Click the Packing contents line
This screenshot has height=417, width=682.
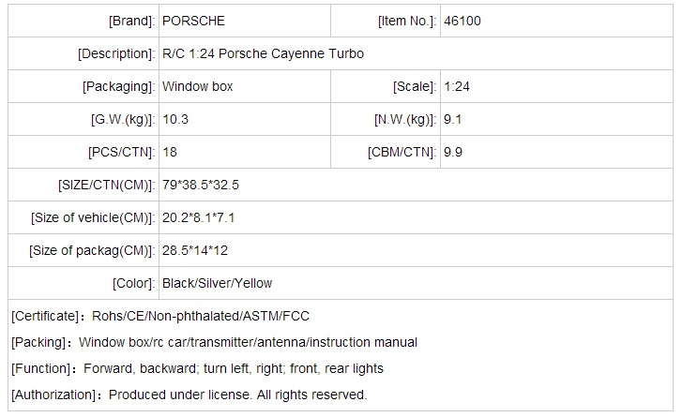(214, 342)
